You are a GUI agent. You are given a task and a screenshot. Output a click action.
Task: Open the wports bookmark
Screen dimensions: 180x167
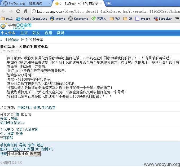(58, 19)
